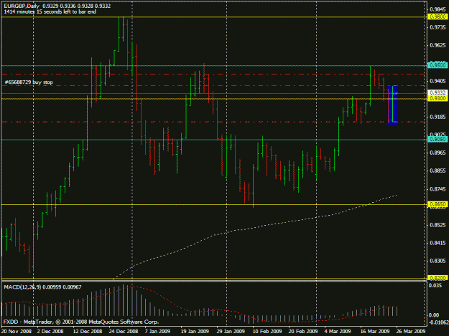This screenshot has width=449, height=336.
Task: Click the '24 Dec 2008' date label
Action: (124, 331)
